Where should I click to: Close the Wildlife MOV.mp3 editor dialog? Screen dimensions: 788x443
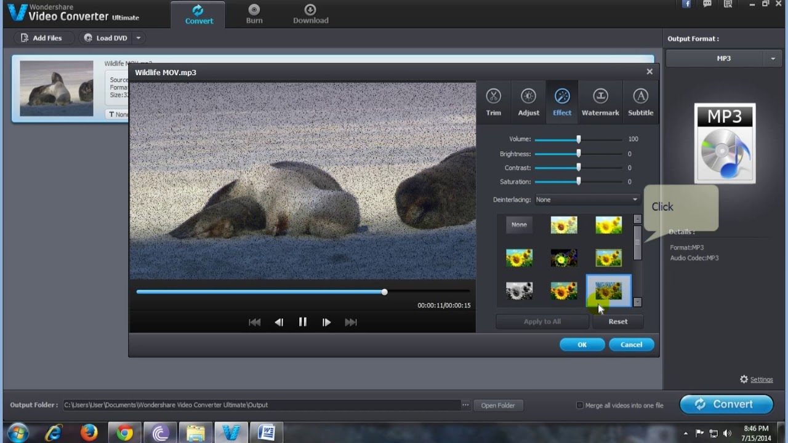point(649,71)
